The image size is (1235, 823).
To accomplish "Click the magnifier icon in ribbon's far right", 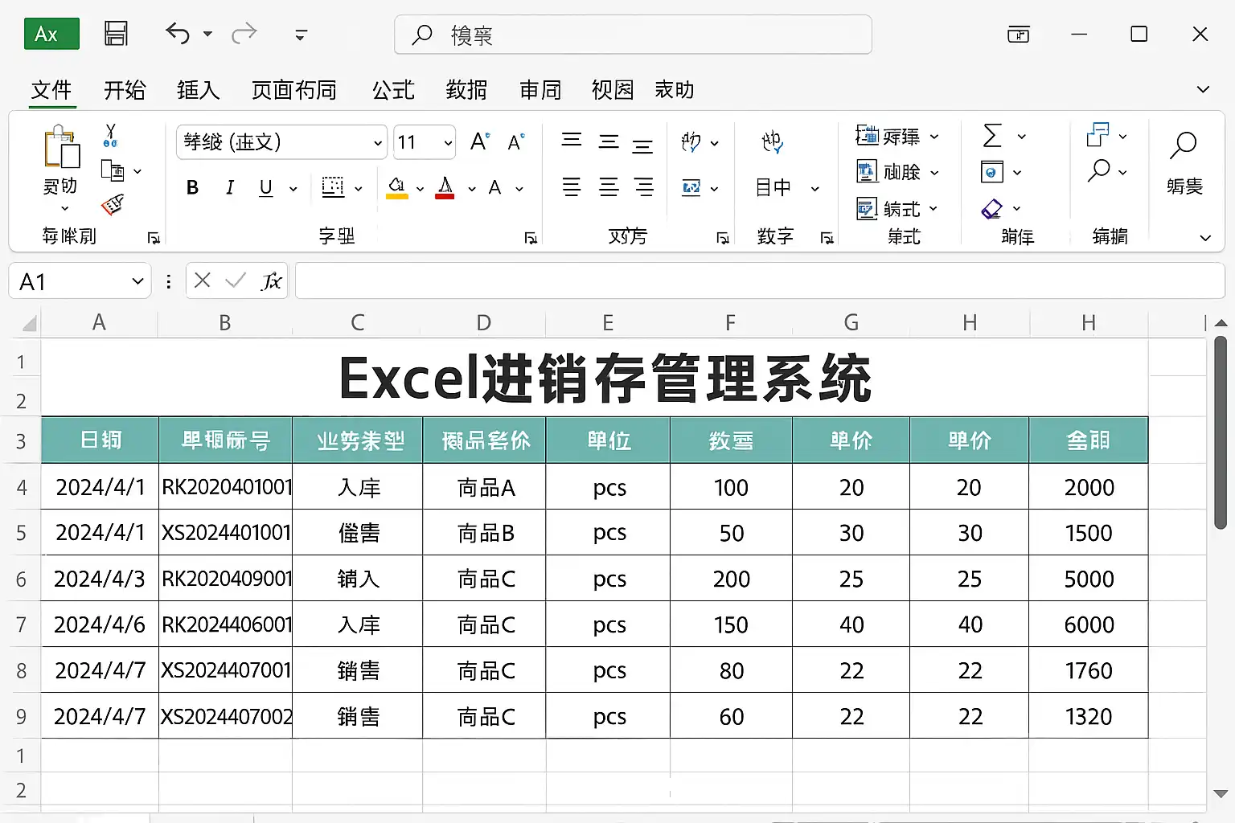I will tap(1183, 146).
